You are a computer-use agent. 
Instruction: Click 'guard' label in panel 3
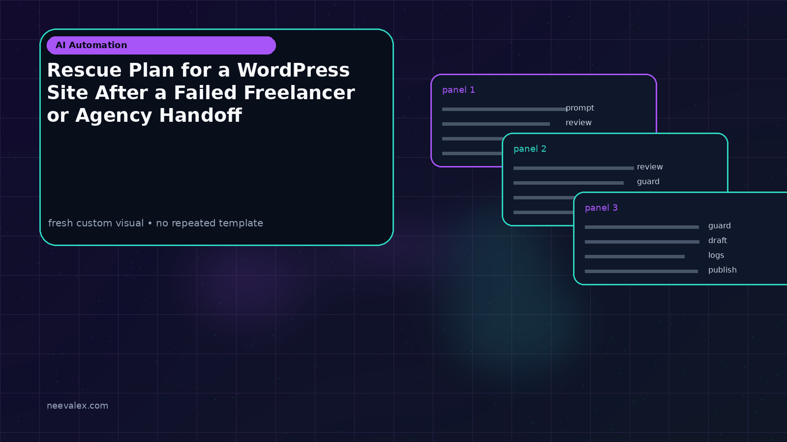(x=720, y=226)
